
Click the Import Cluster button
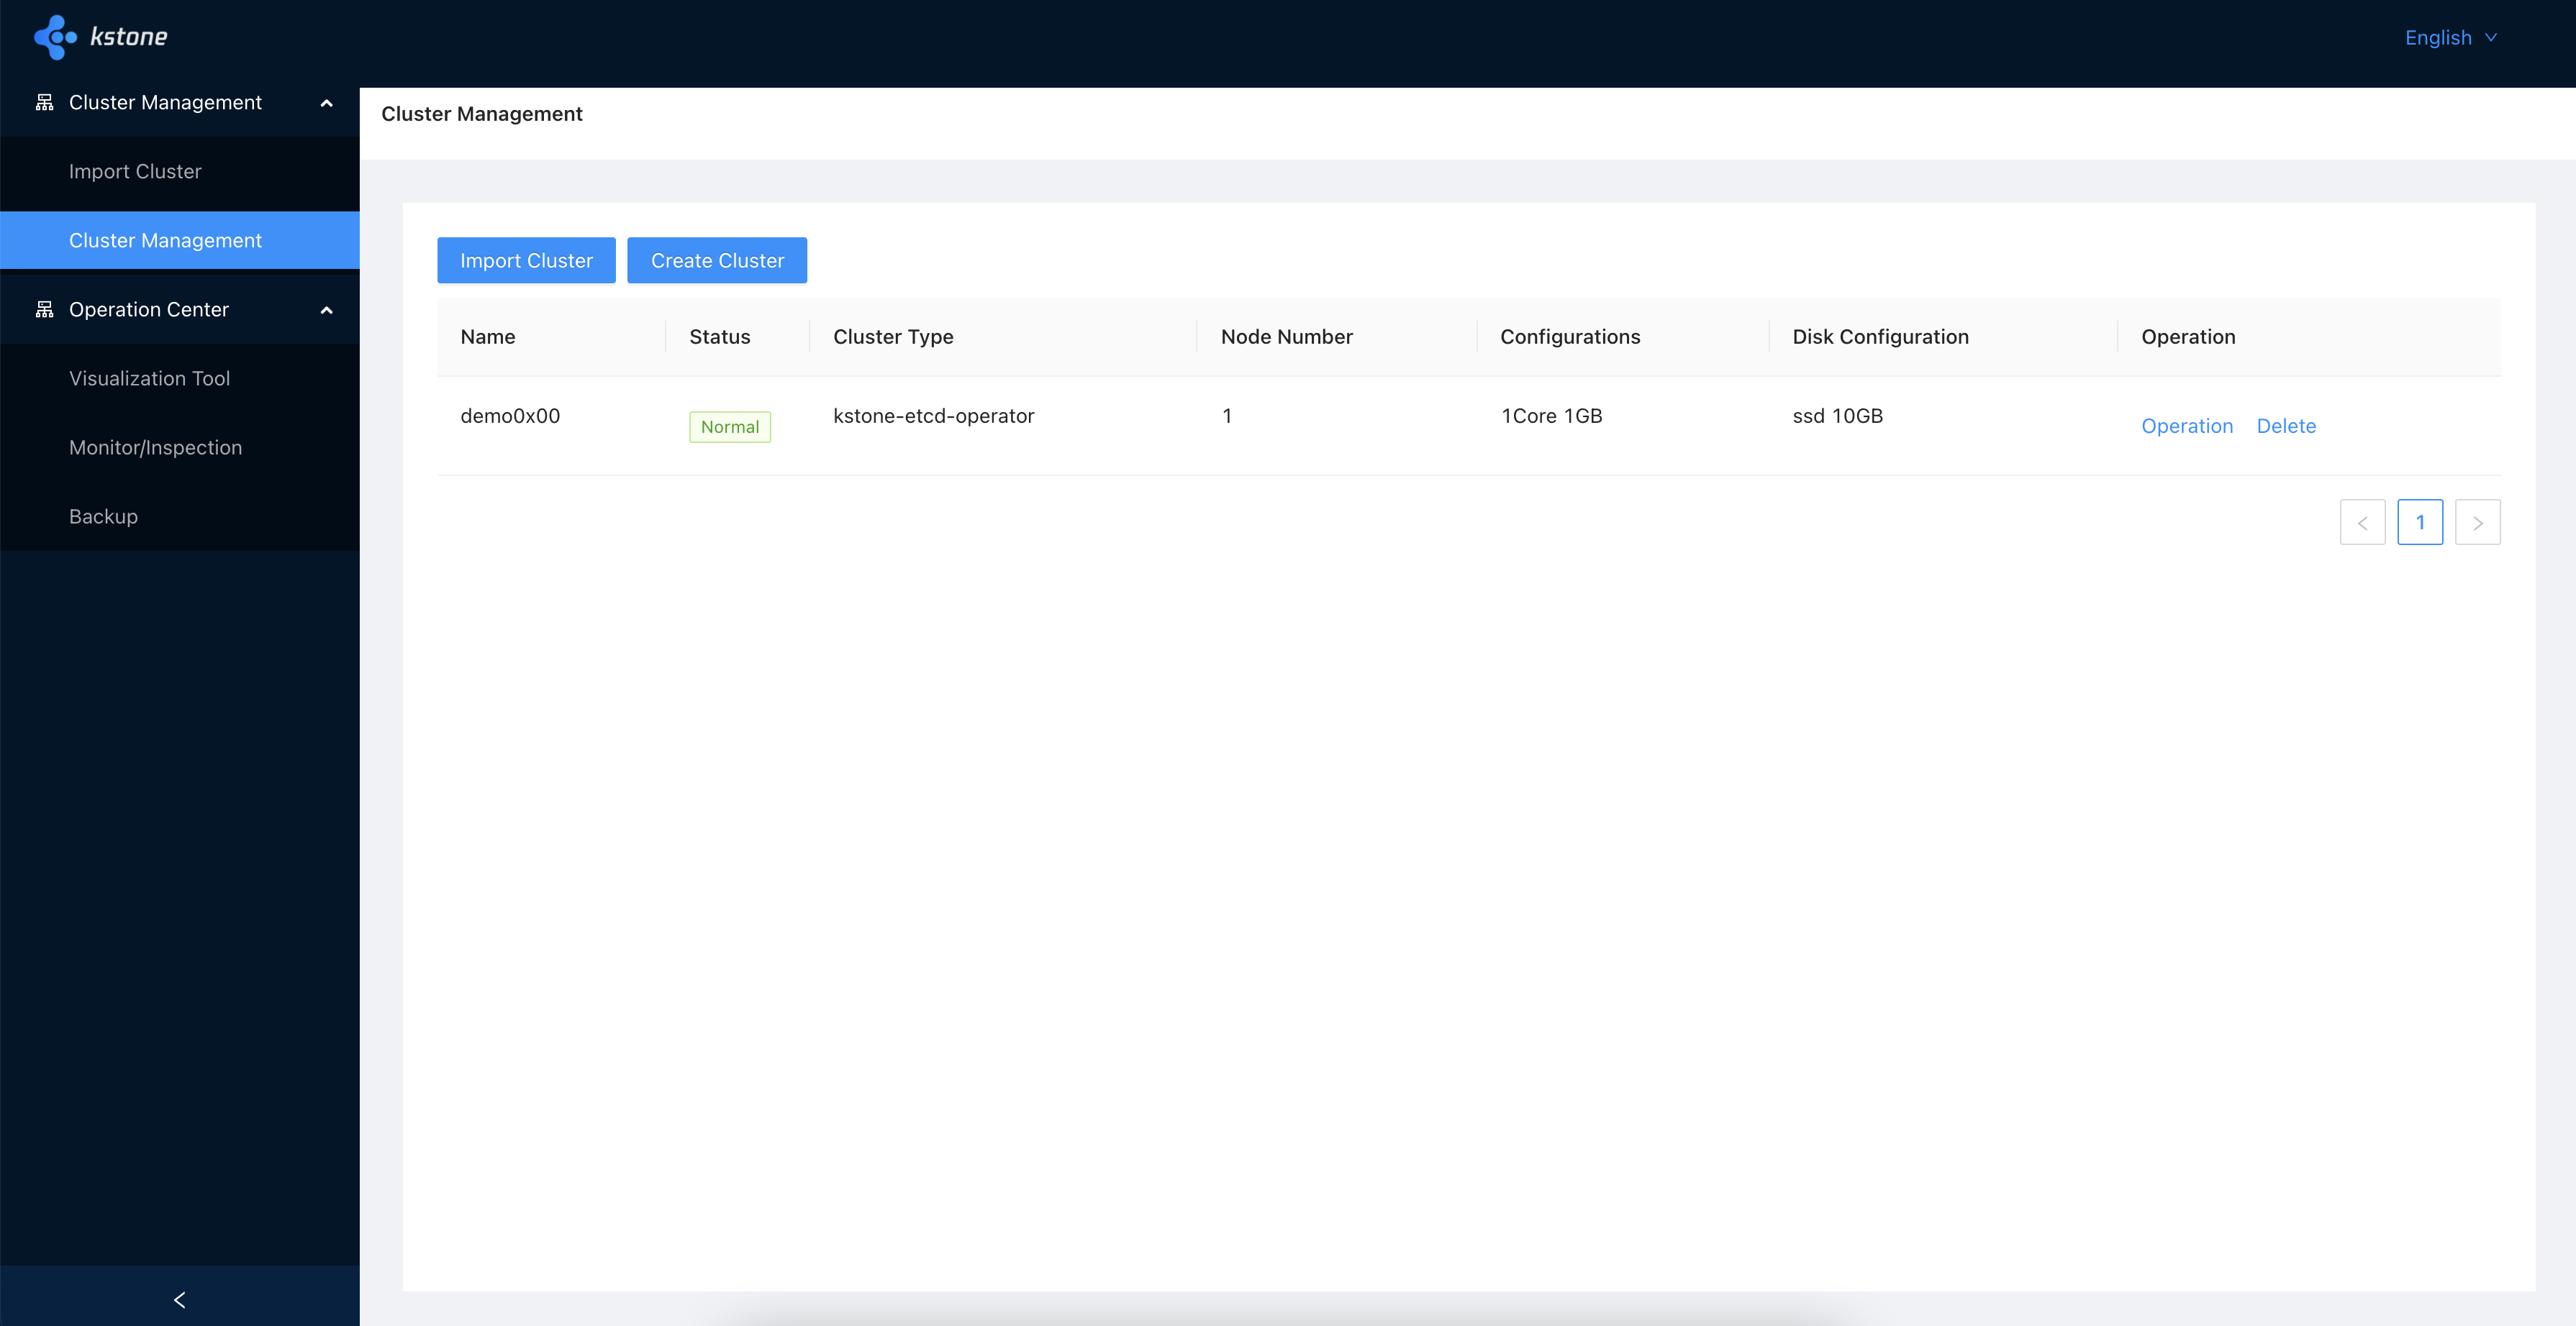526,260
